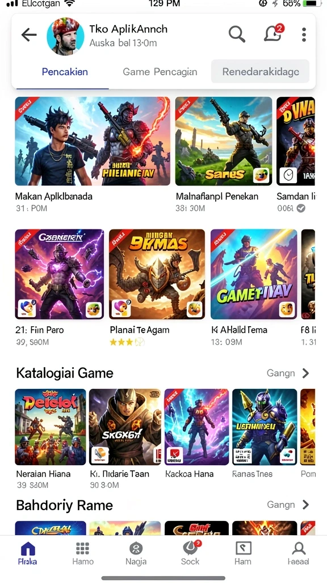Switch to the Game Pencagian tab
The width and height of the screenshot is (327, 583).
pos(160,72)
